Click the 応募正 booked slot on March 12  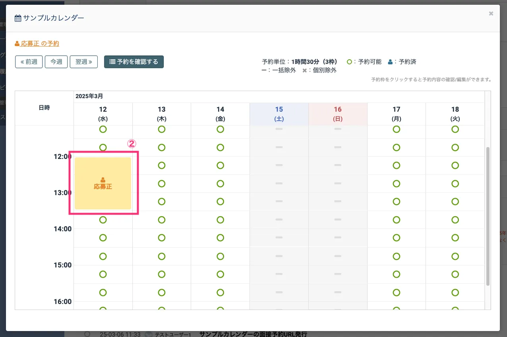103,183
